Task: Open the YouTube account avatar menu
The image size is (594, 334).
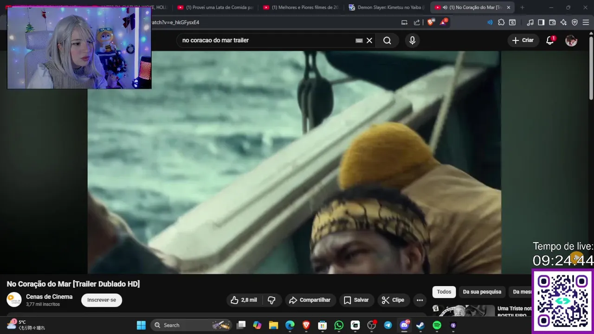Action: (571, 40)
